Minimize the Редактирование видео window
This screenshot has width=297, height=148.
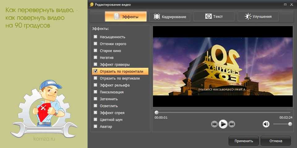[285, 5]
